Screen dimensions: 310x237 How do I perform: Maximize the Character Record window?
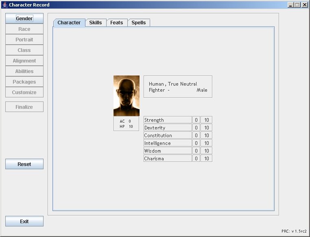click(297, 5)
